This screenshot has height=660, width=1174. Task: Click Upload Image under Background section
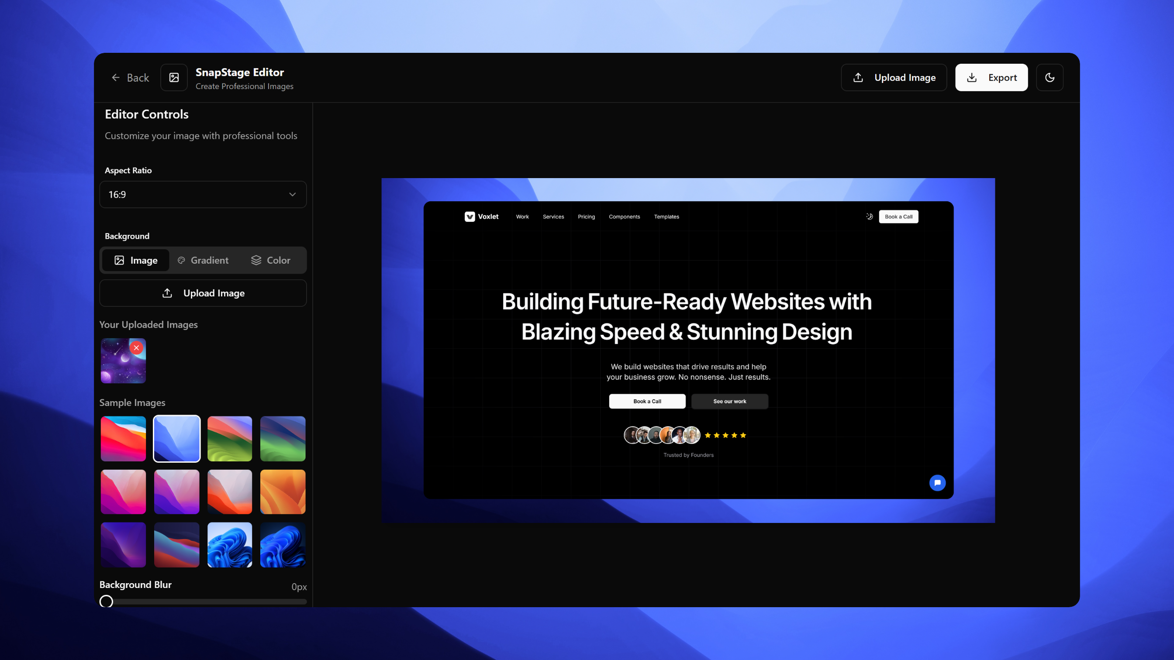point(203,293)
